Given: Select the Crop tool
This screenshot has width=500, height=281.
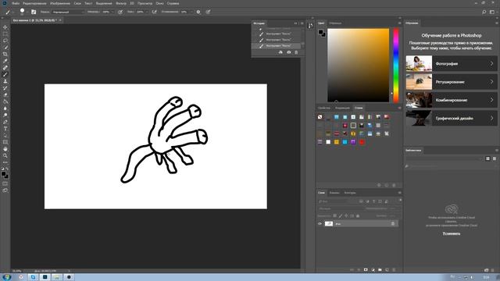Looking at the screenshot, I should (x=5, y=54).
